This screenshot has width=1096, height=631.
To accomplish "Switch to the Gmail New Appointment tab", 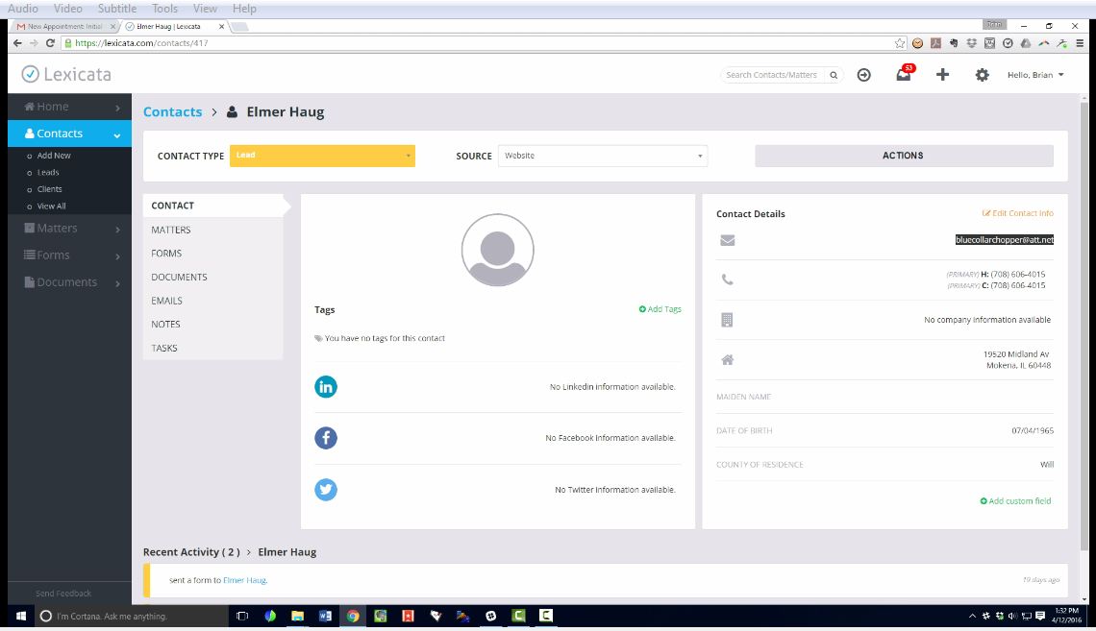I will 64,27.
